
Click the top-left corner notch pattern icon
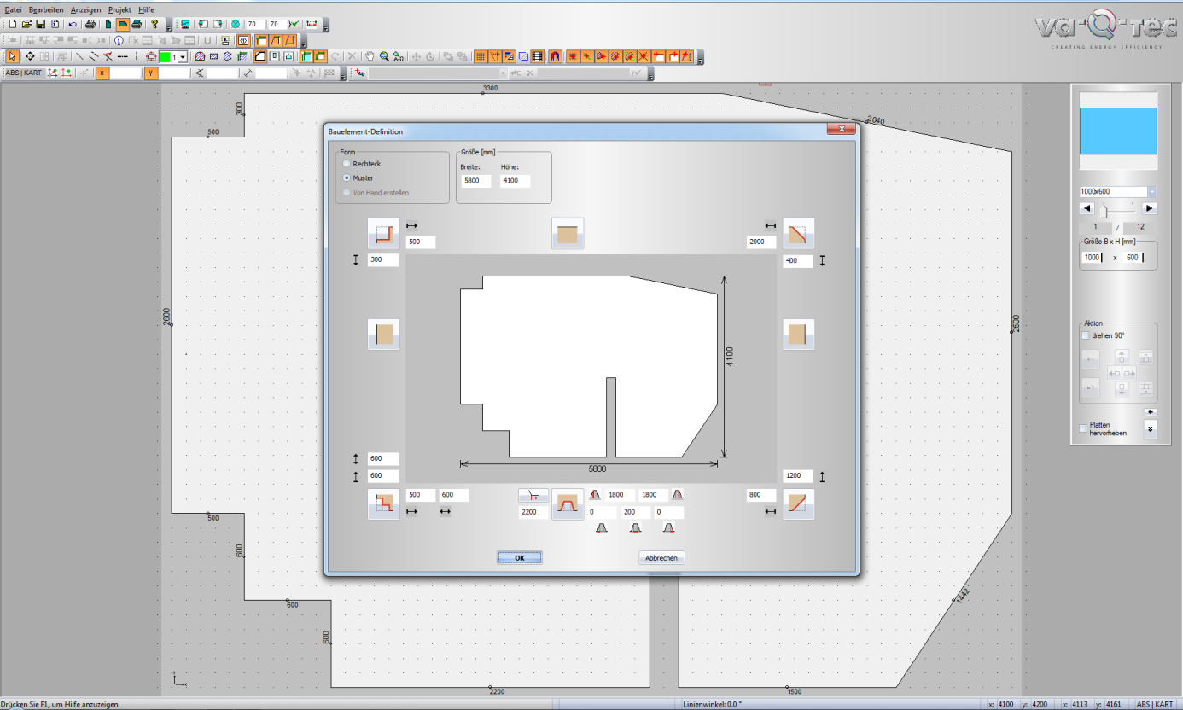pyautogui.click(x=383, y=233)
